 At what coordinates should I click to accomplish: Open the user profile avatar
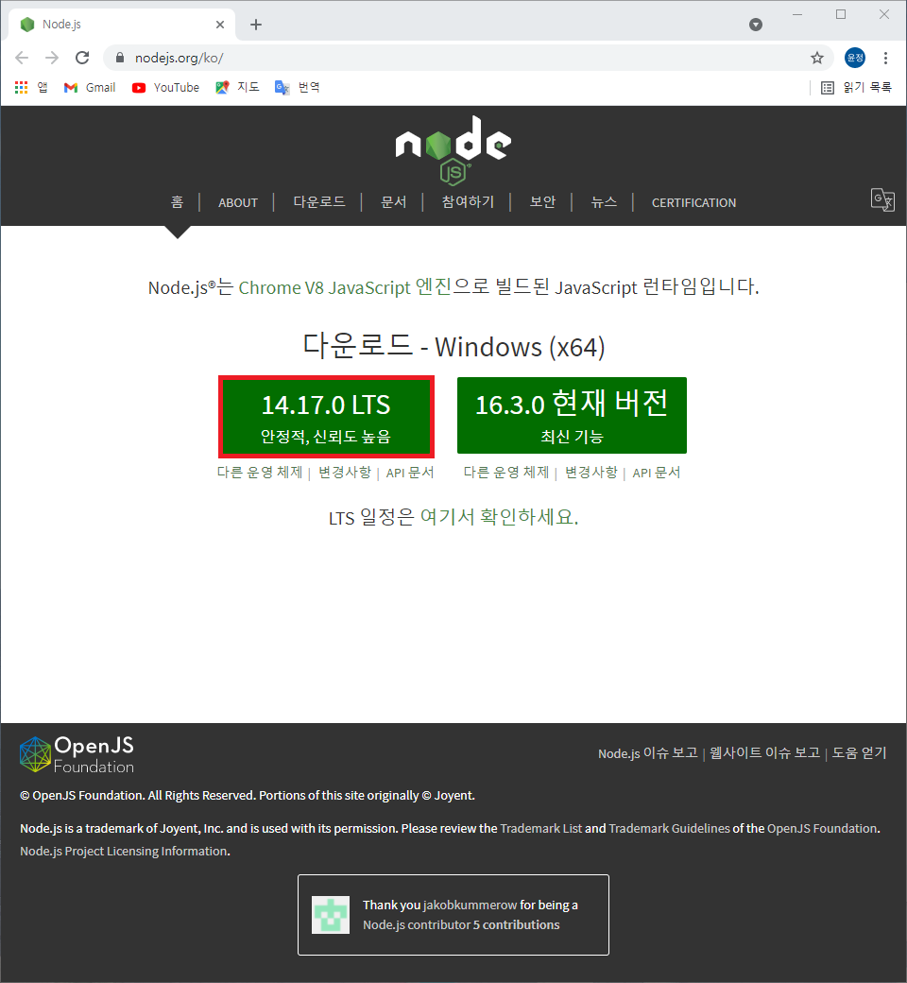pos(855,59)
